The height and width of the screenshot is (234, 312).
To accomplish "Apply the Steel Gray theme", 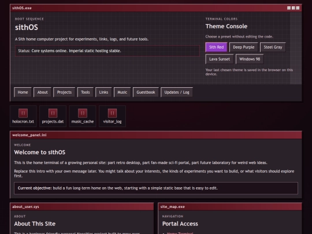I will point(273,47).
